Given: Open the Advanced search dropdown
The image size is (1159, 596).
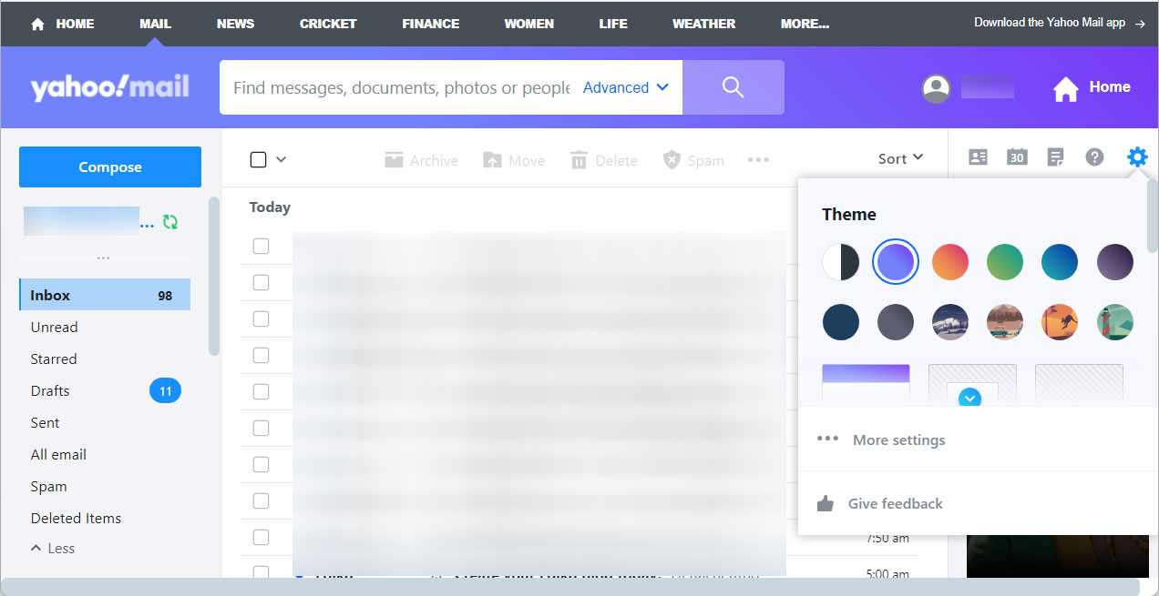Looking at the screenshot, I should [625, 87].
